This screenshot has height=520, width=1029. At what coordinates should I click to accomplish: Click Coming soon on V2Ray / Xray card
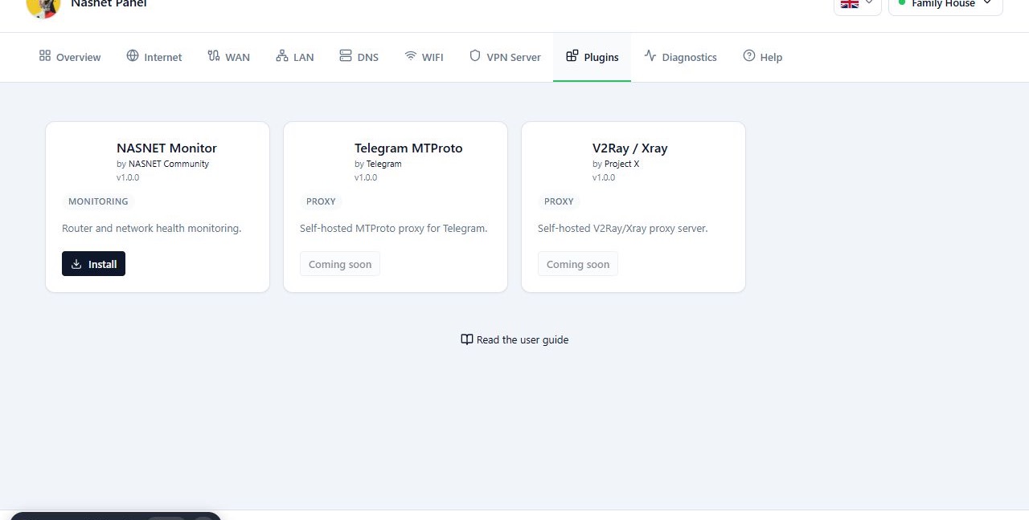point(578,264)
